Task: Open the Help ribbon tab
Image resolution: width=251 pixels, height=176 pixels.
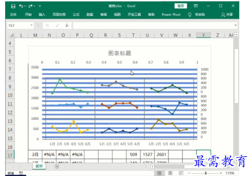Action: [x=151, y=15]
